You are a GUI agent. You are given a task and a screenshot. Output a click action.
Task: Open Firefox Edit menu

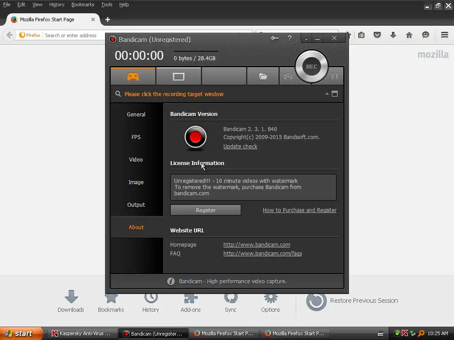[x=21, y=4]
